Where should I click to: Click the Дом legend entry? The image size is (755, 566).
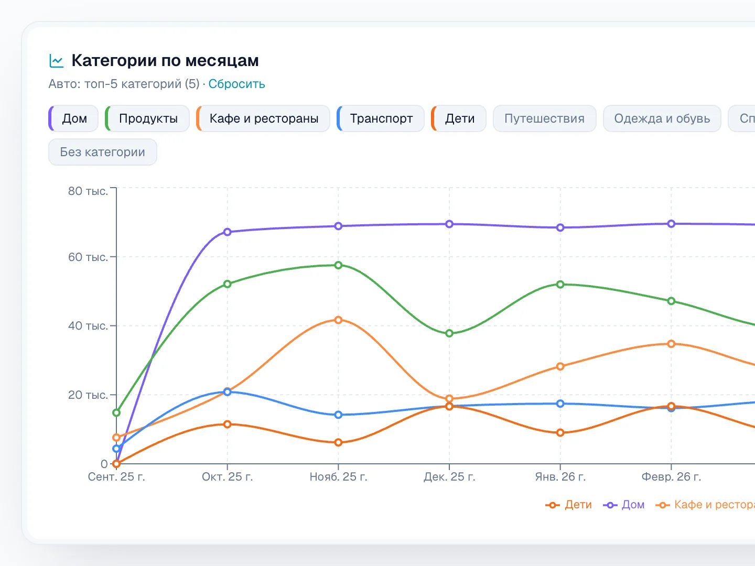click(x=624, y=505)
